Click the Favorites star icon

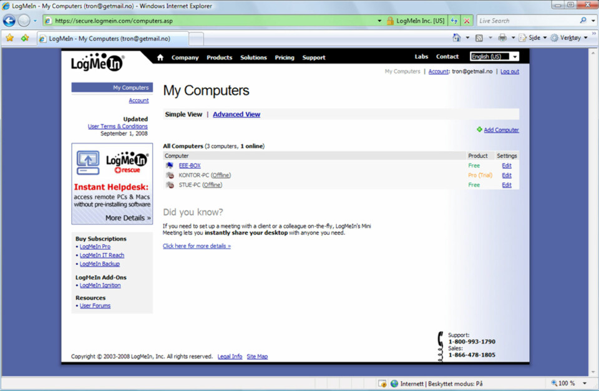pos(9,38)
